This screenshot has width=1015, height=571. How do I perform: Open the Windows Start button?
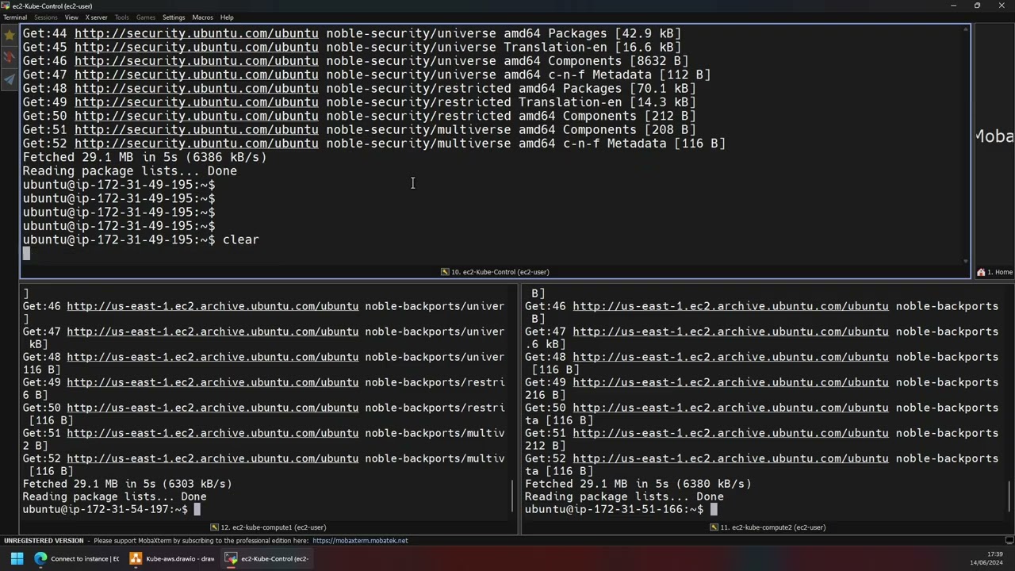click(x=17, y=558)
